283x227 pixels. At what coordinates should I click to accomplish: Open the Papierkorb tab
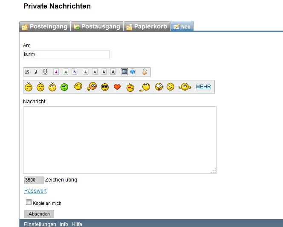[147, 26]
